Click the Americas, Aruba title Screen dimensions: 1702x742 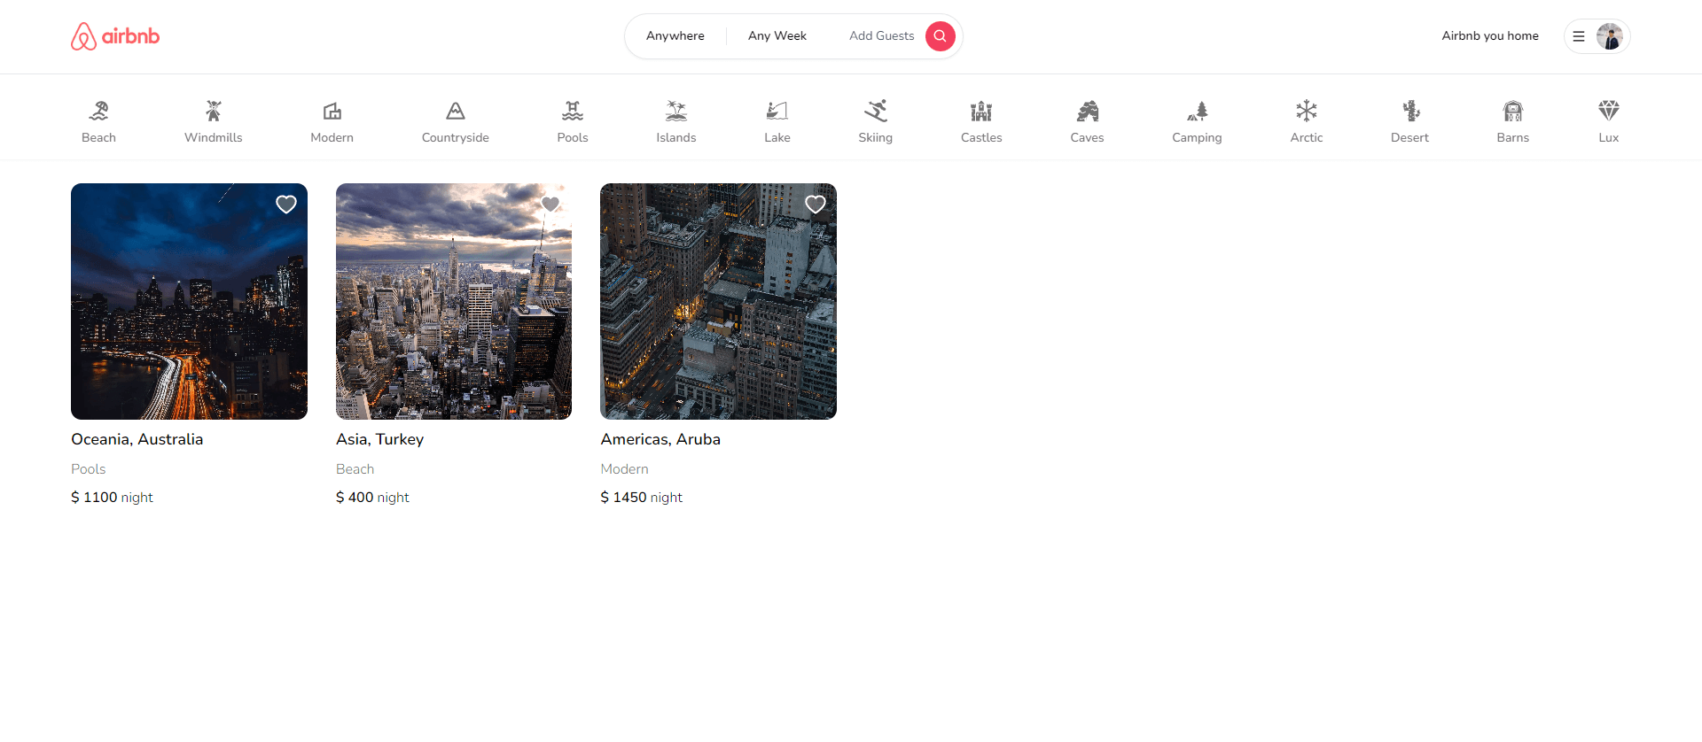660,439
